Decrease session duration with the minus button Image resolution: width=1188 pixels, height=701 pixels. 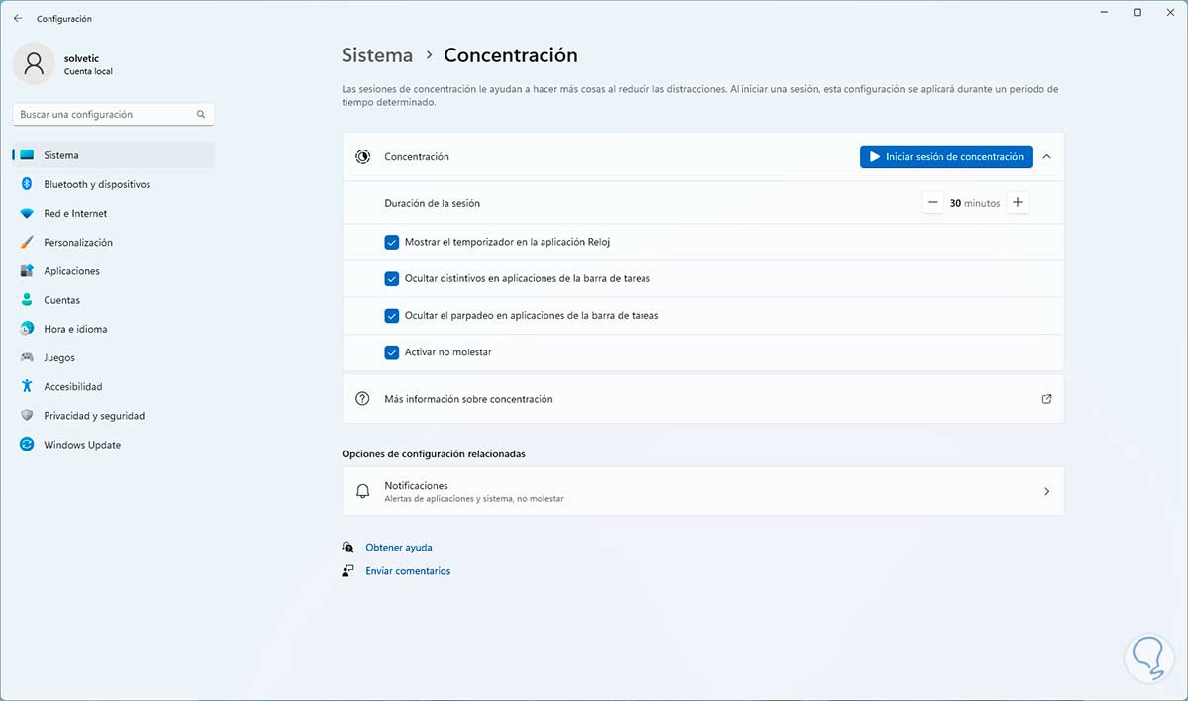[932, 203]
